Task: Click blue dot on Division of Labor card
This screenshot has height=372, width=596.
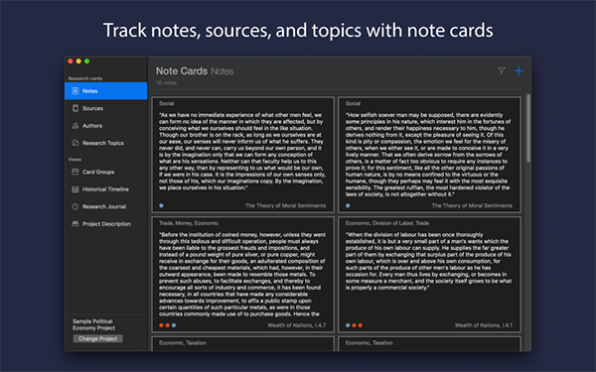Action: [x=348, y=325]
